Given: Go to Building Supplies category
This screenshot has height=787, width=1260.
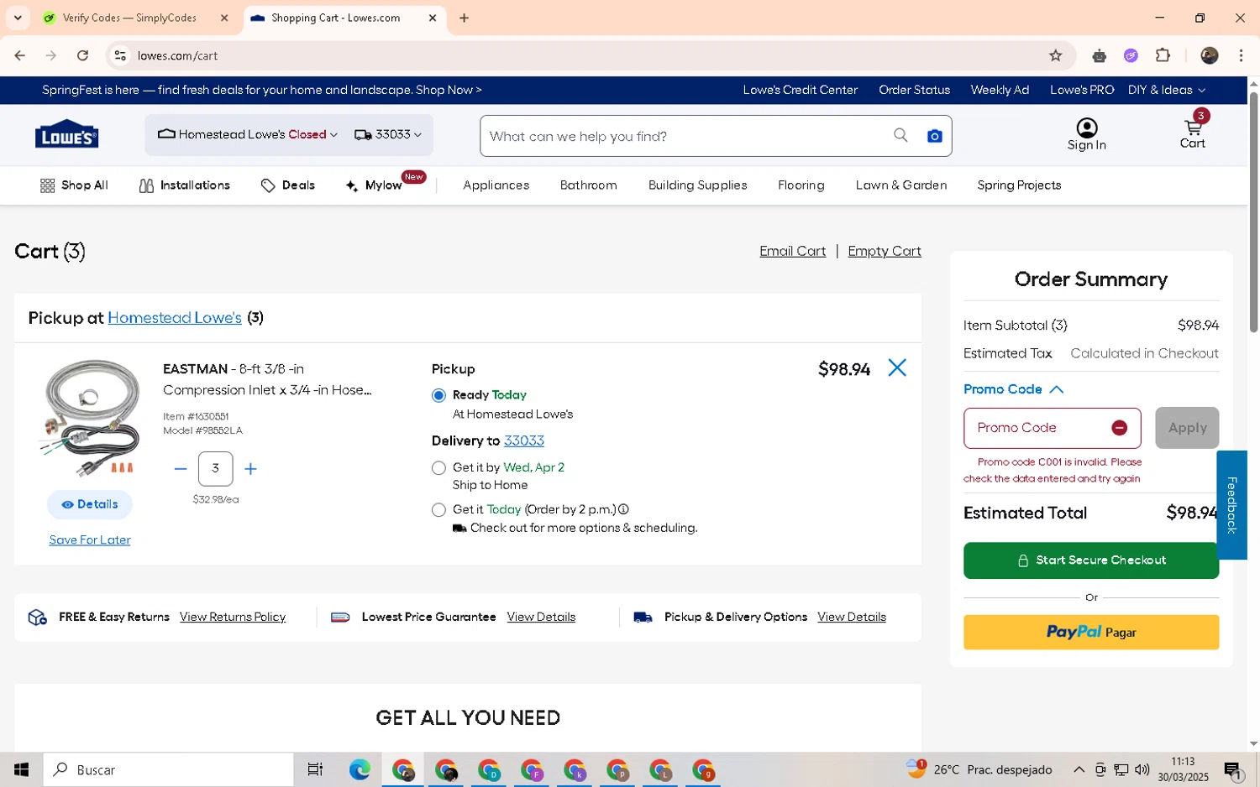Looking at the screenshot, I should click(697, 185).
